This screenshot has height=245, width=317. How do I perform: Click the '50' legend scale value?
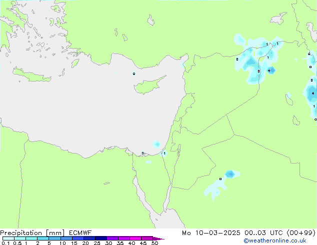[154, 243]
